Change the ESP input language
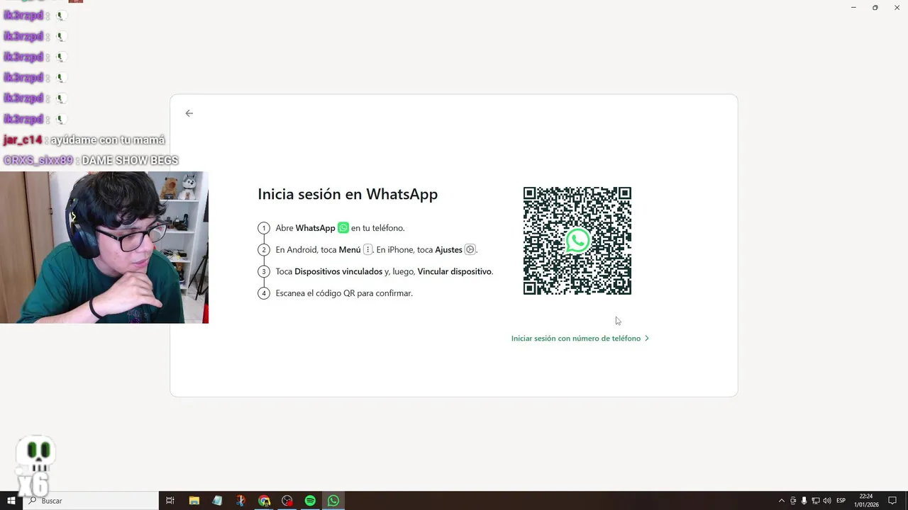Screen dimensions: 908x510 pyautogui.click(x=841, y=501)
